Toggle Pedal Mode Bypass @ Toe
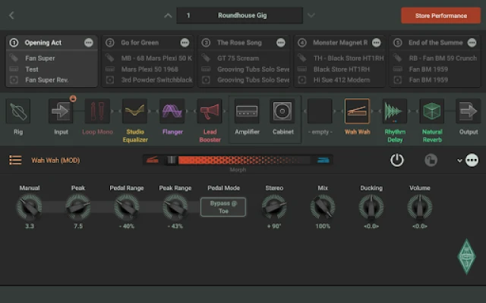This screenshot has height=303, width=486. (x=223, y=207)
